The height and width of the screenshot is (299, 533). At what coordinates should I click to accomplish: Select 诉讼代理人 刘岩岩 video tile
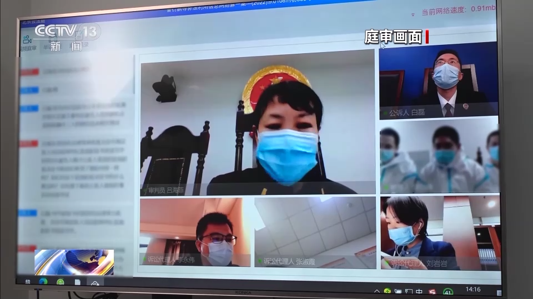coord(440,233)
